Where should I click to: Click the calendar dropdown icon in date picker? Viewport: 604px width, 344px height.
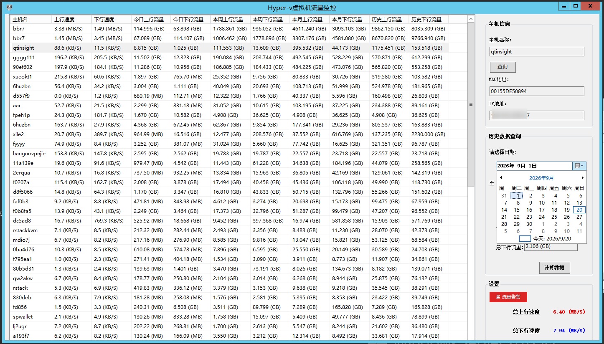click(579, 166)
